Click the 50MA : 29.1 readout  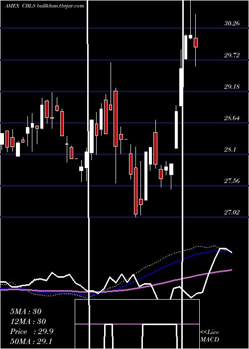coord(31,341)
